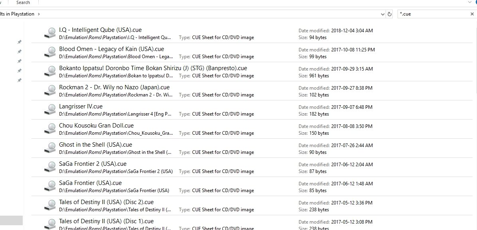Click the size value 90 bytes
Viewport: 477px width, 230px height.
tap(318, 153)
